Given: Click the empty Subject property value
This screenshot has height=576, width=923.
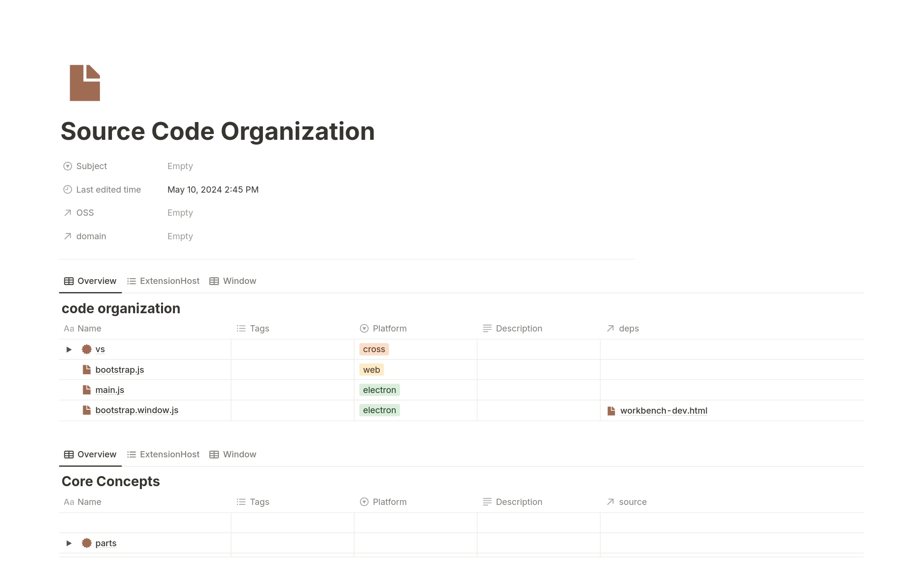Looking at the screenshot, I should 180,166.
